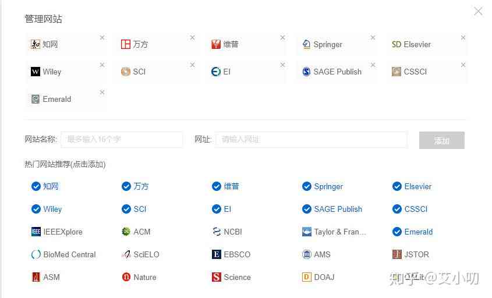Viewport: 492px width, 298px height.
Task: Click the CSSCI icon in managed list
Action: (x=397, y=72)
